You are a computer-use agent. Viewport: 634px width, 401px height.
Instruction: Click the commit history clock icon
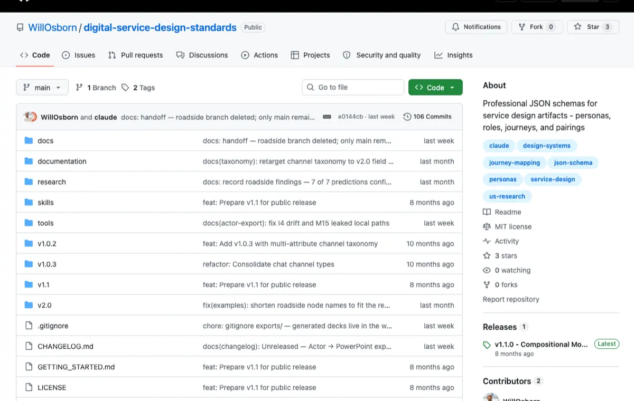(407, 117)
